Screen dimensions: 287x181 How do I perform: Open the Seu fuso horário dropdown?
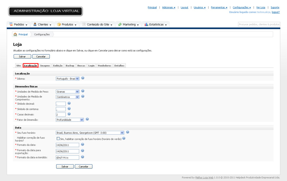tap(90, 133)
